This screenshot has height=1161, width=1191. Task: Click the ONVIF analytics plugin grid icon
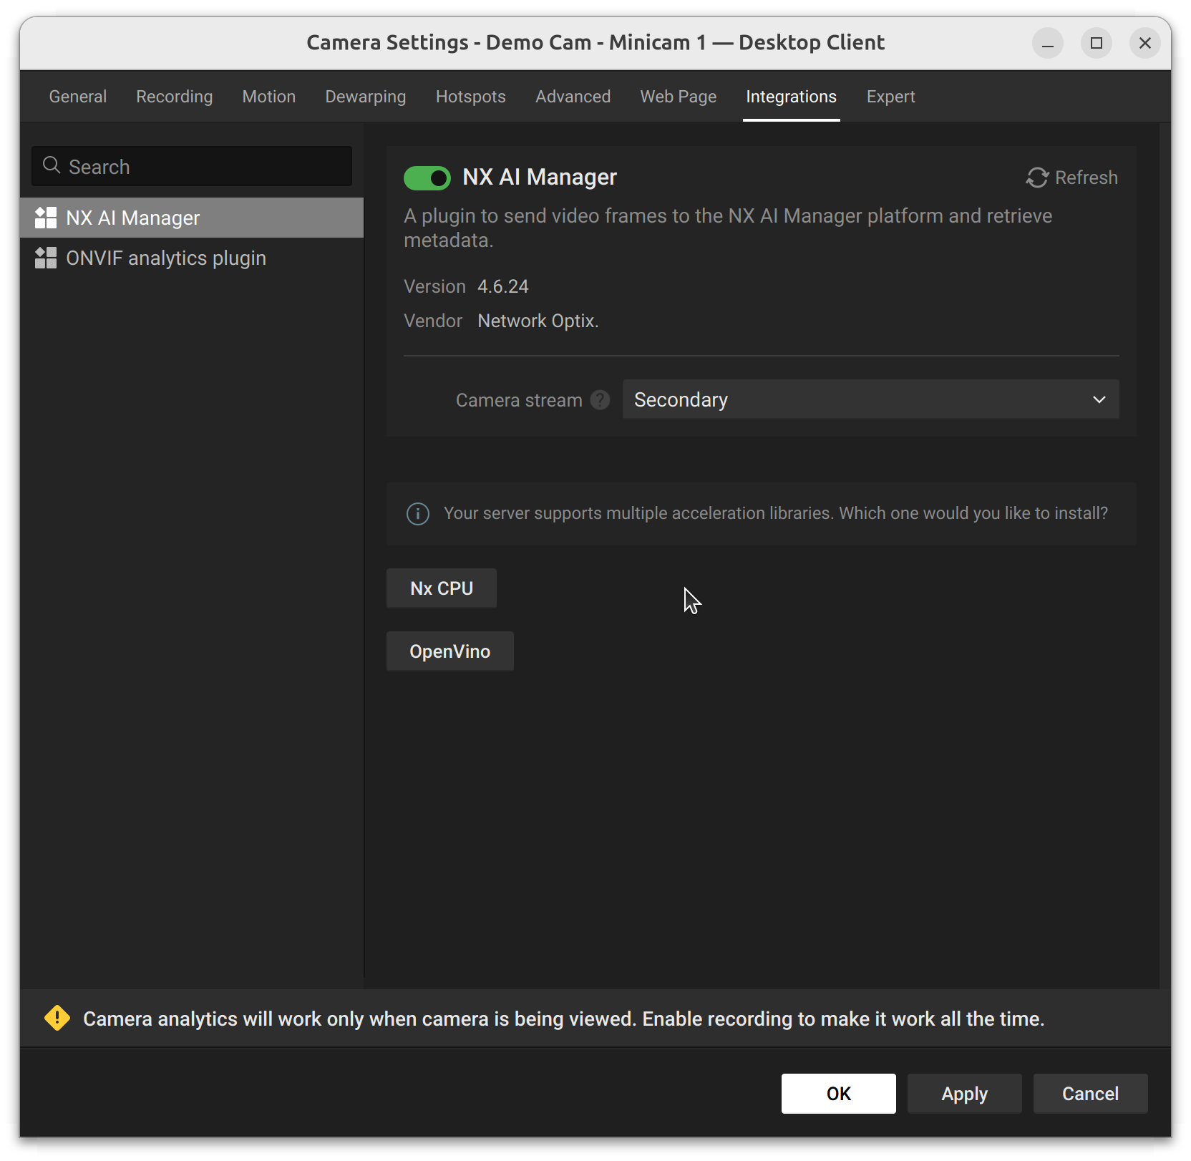click(46, 258)
